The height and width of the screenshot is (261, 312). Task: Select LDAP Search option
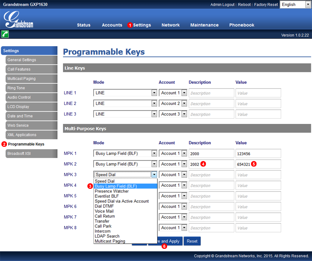125,236
